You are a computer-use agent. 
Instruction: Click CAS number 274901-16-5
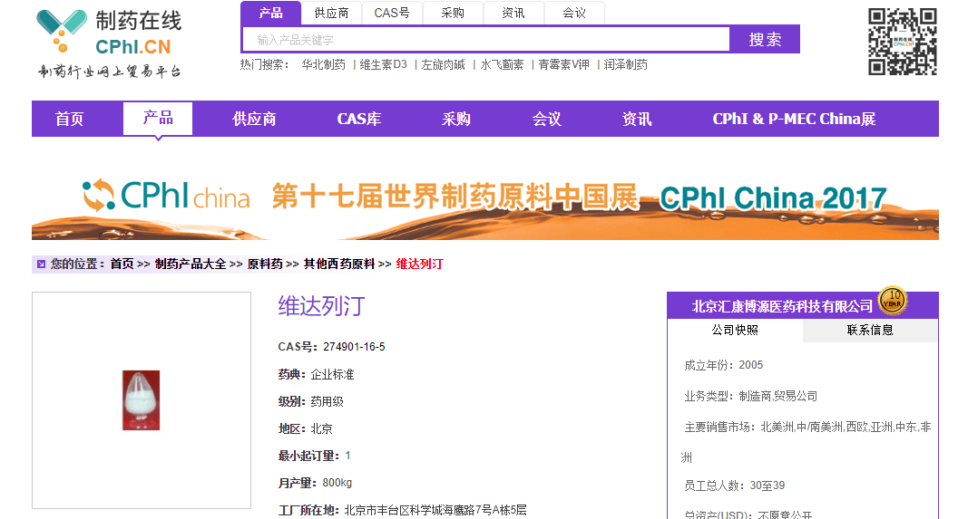[x=354, y=347]
